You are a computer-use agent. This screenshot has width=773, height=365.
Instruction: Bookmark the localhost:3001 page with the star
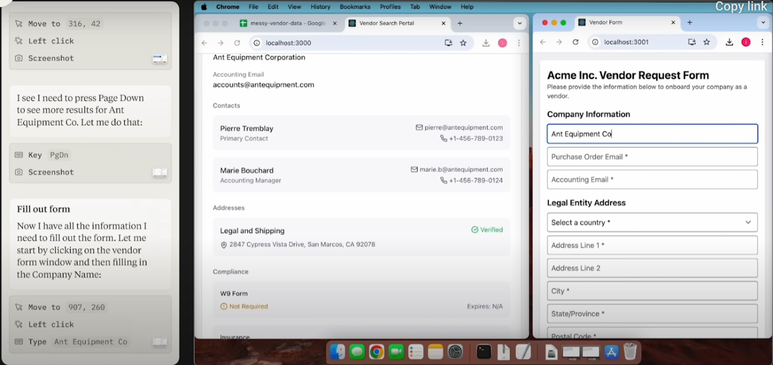pos(706,42)
